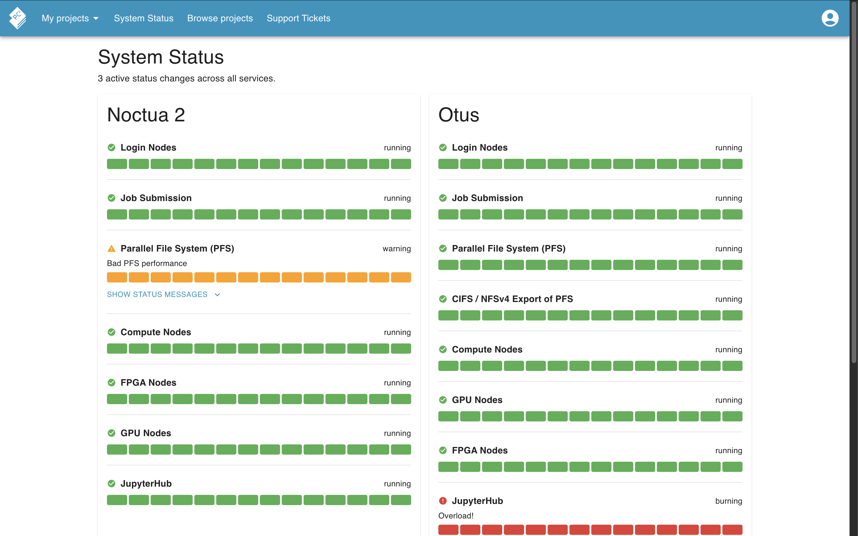858x536 pixels.
Task: Click the 'burning' status label of Otus JupyterHub
Action: pos(729,501)
